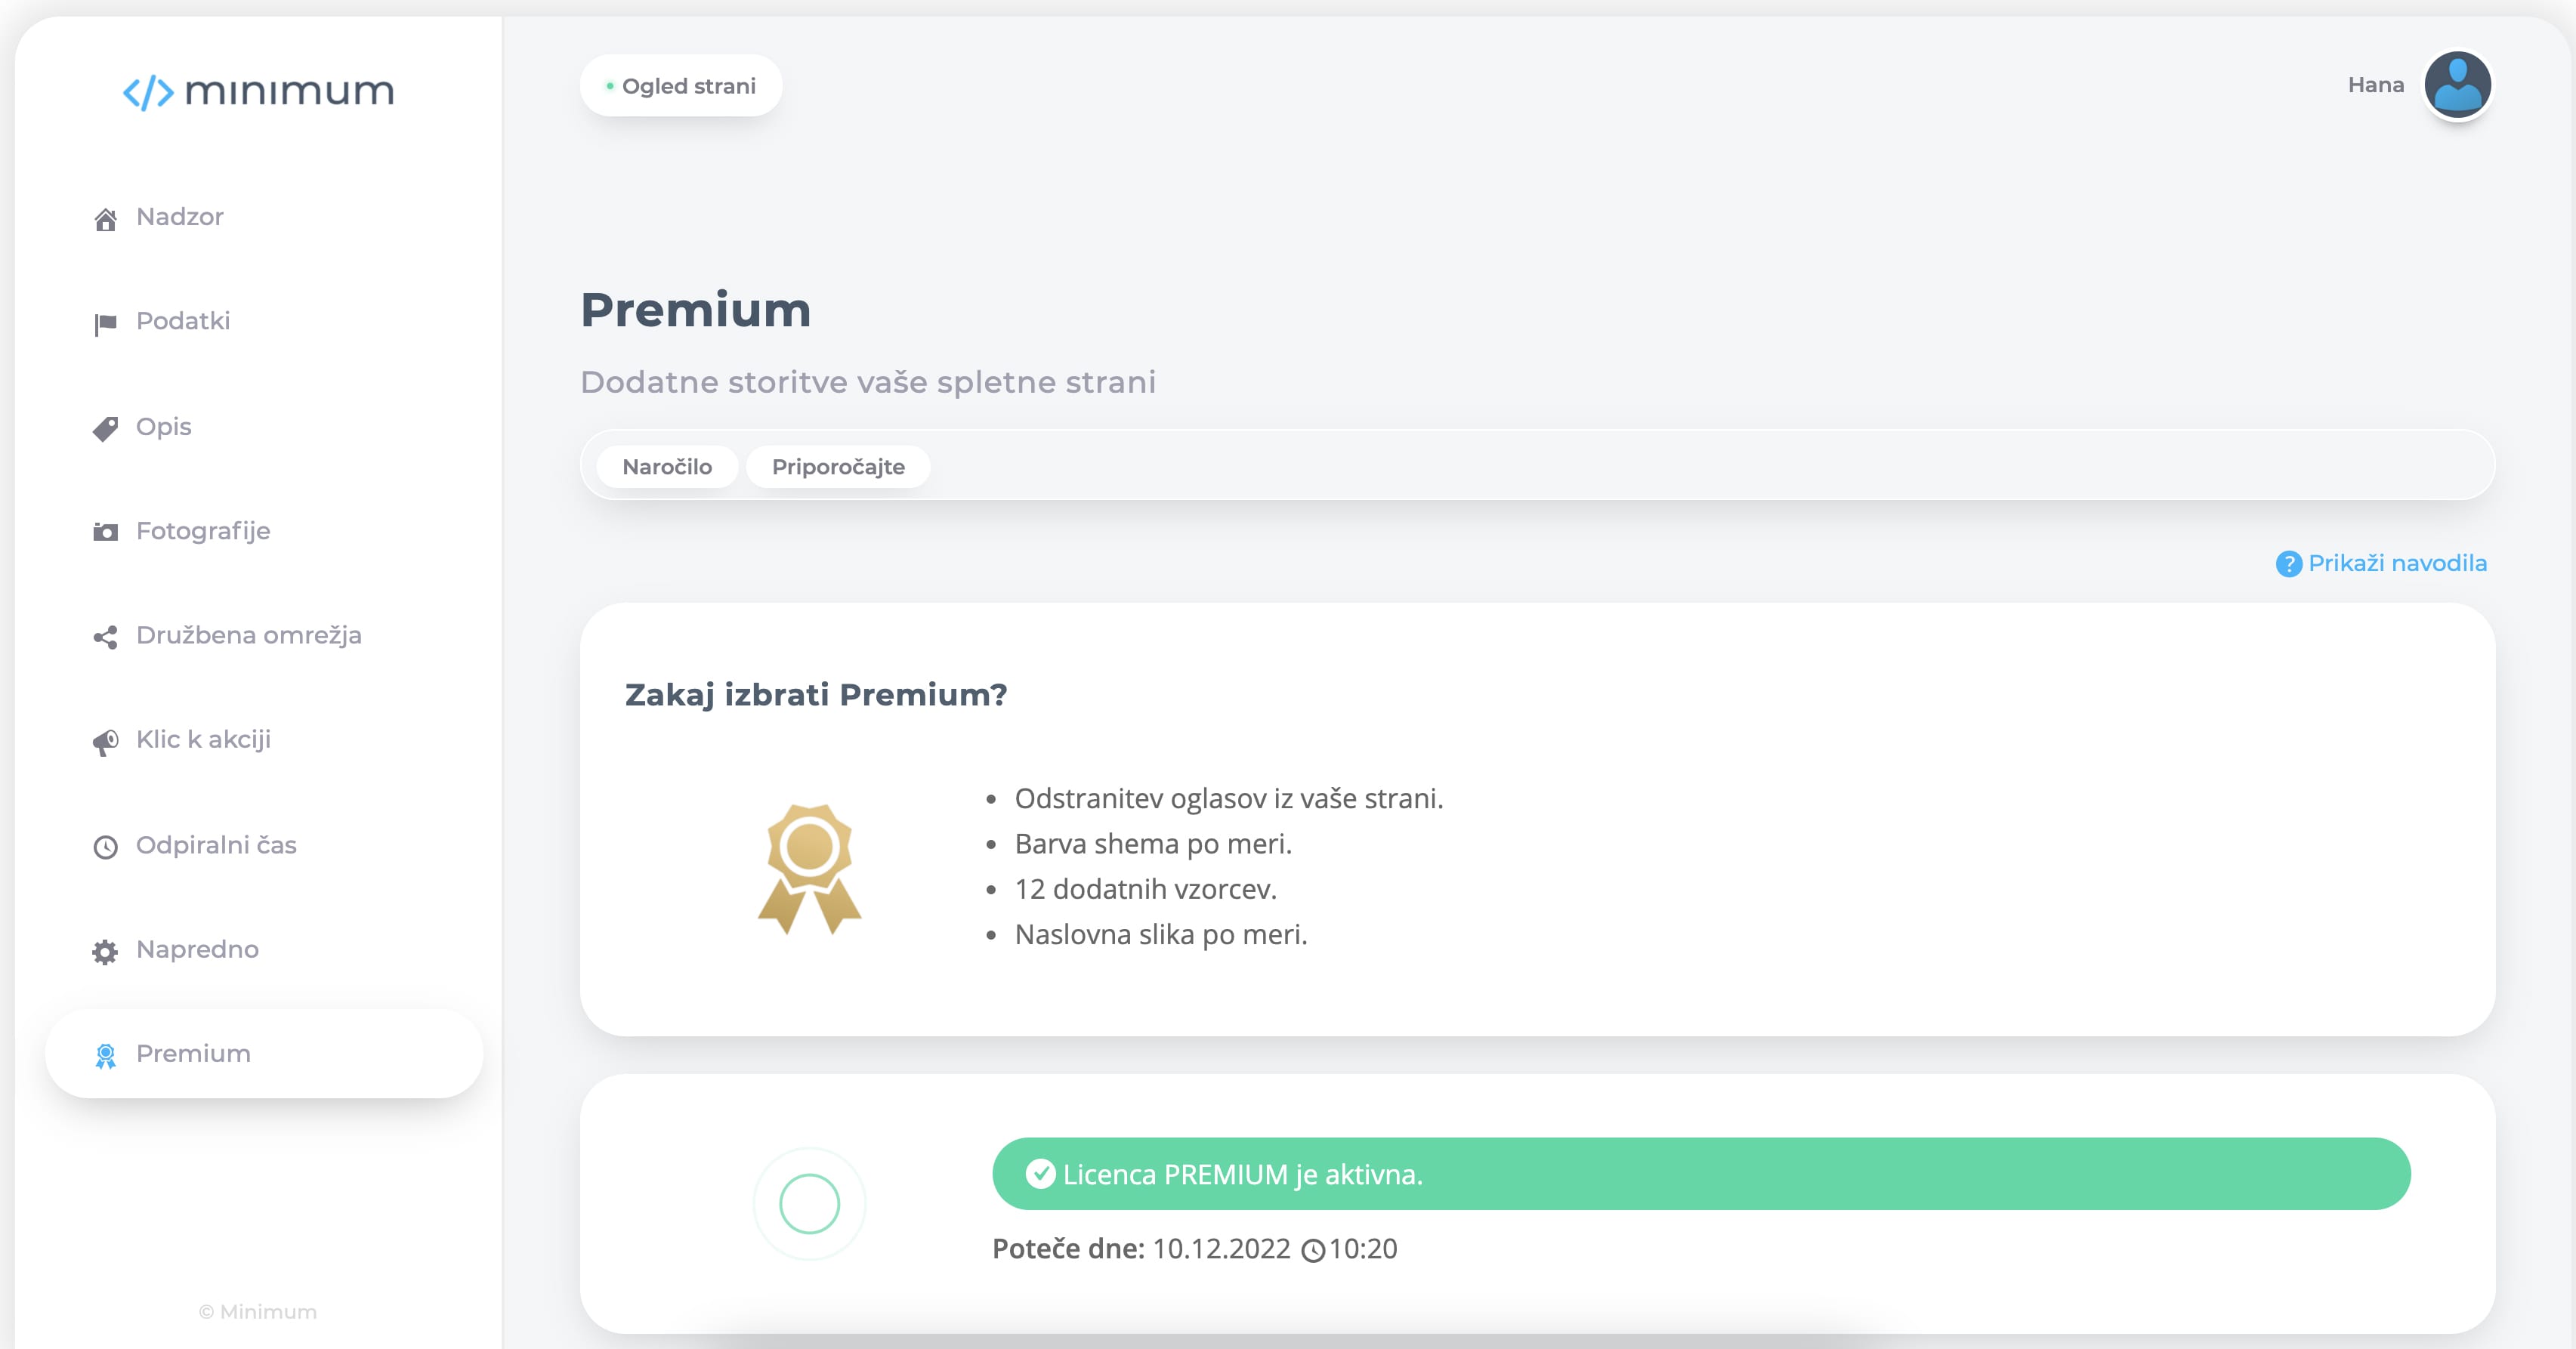Switch to the Priporočajte tab

[x=838, y=467]
